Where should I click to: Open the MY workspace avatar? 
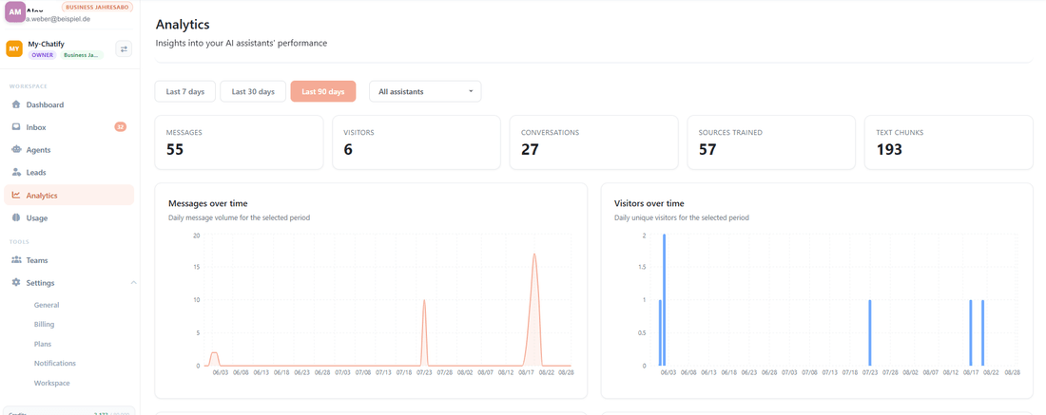click(14, 49)
